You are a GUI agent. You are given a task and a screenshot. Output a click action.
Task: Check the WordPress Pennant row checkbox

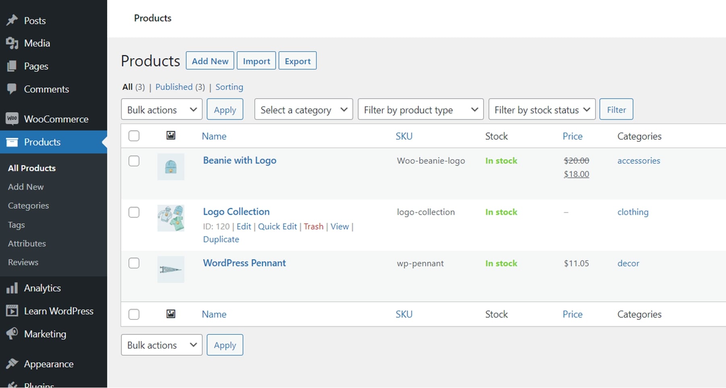(x=134, y=263)
